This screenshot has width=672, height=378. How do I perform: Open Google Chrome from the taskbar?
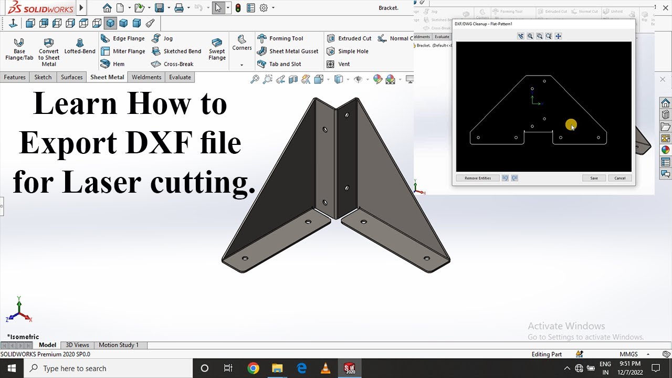point(253,368)
